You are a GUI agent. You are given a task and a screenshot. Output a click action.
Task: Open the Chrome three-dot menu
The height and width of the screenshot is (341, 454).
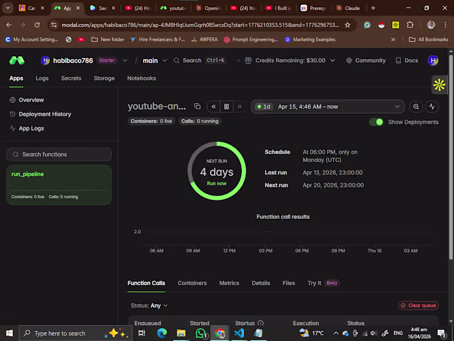pyautogui.click(x=445, y=25)
